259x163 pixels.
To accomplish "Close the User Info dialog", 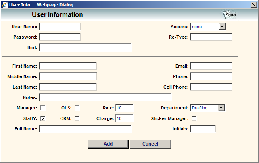I will (253, 5).
